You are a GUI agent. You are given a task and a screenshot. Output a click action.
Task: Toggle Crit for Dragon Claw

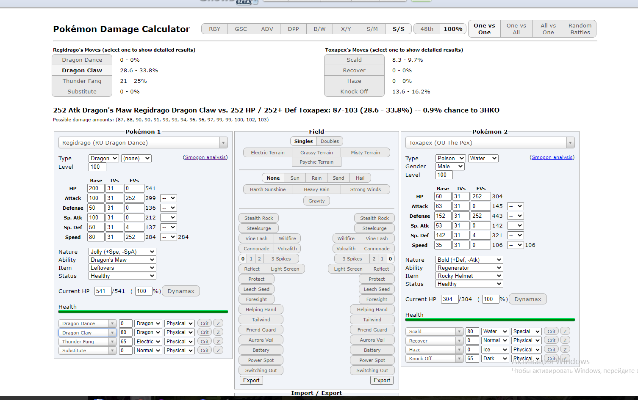pyautogui.click(x=205, y=332)
